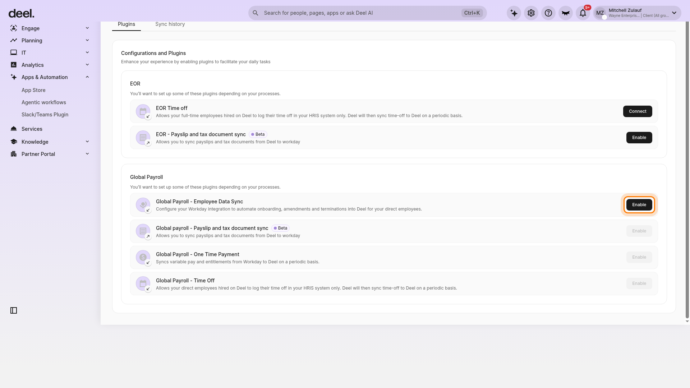Open the settings gear icon
The height and width of the screenshot is (388, 690).
click(531, 13)
